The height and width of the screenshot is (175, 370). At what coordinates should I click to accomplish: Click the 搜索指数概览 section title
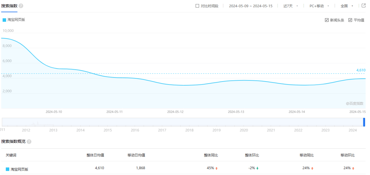[x=13, y=141]
